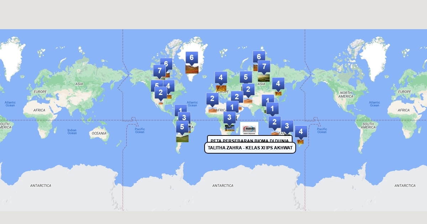Screen dimensions: 427x224
Task: Click marker 6 in northern Siberia
Action: 259,57
